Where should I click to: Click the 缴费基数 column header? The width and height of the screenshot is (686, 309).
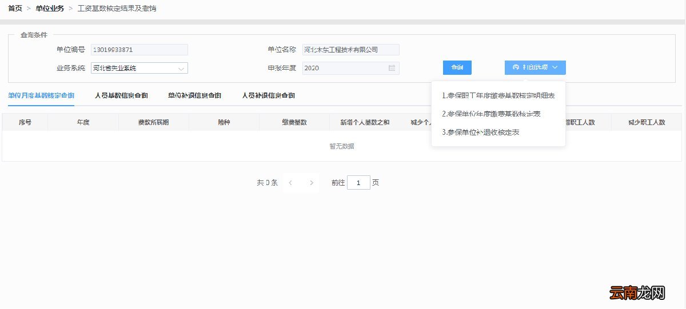coord(294,122)
